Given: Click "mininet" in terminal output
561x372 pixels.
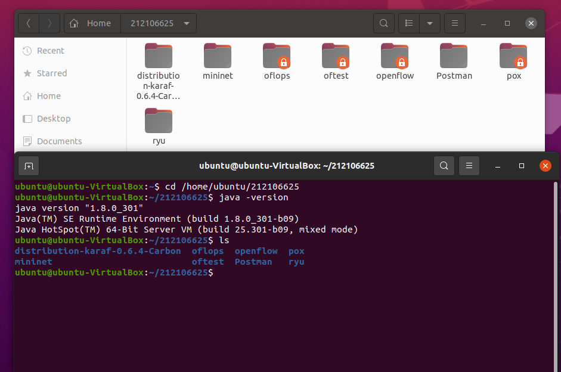Looking at the screenshot, I should coord(33,262).
